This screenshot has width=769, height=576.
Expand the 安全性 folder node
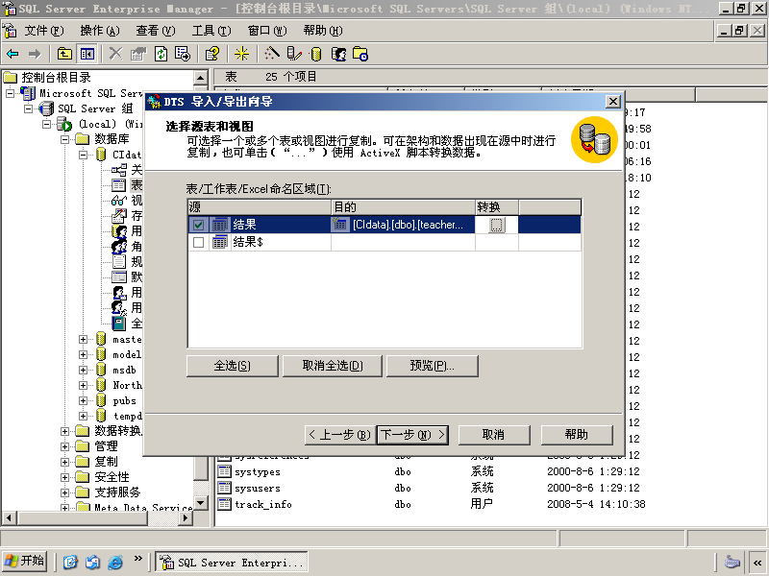[x=64, y=477]
